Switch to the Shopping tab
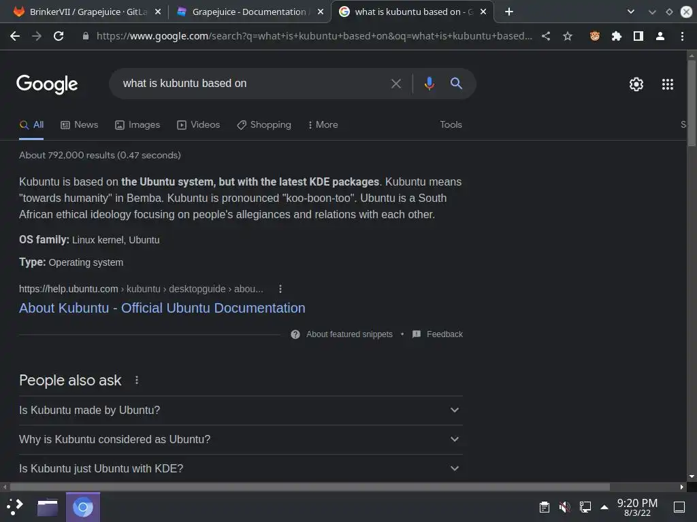Image resolution: width=697 pixels, height=522 pixels. click(264, 125)
